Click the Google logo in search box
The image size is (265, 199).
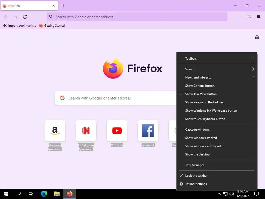62,98
